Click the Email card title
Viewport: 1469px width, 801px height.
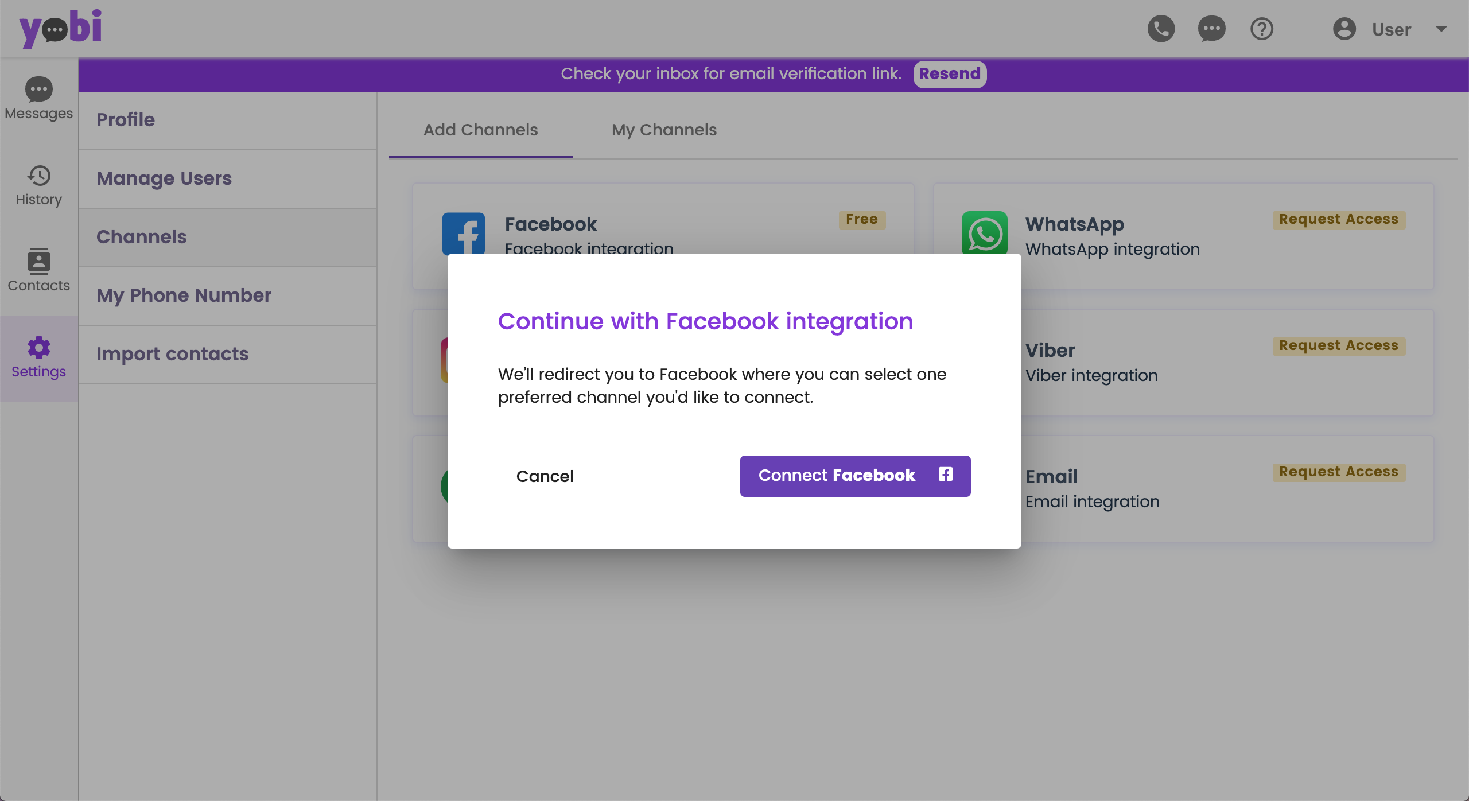(1051, 477)
